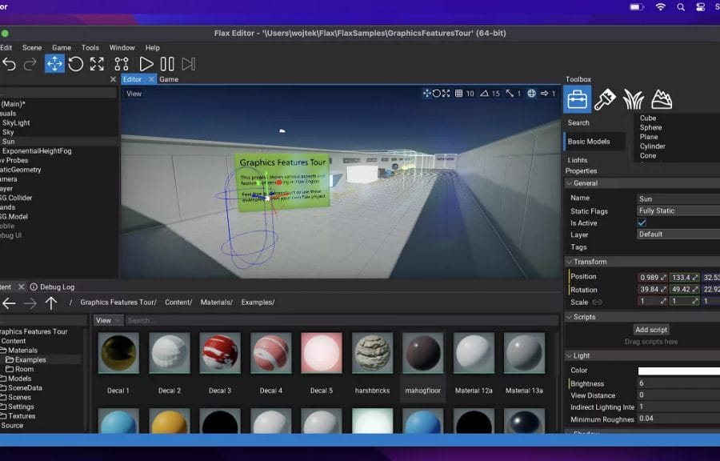
Task: Open the Foliage toolbox tab
Action: [x=634, y=99]
